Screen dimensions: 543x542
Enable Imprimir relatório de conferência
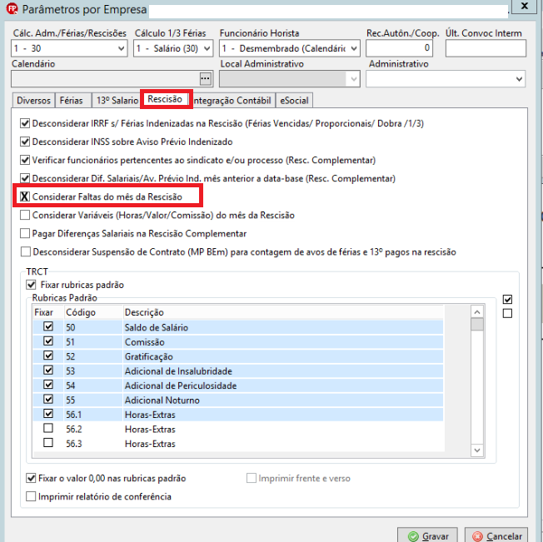[31, 497]
